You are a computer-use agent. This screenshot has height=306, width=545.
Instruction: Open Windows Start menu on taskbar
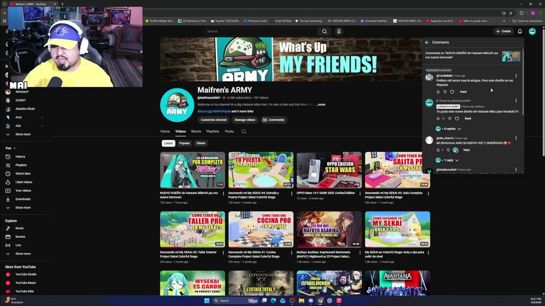(x=207, y=300)
